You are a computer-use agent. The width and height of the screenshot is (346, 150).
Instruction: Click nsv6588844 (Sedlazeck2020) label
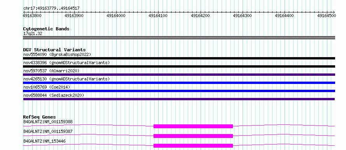tap(54, 95)
